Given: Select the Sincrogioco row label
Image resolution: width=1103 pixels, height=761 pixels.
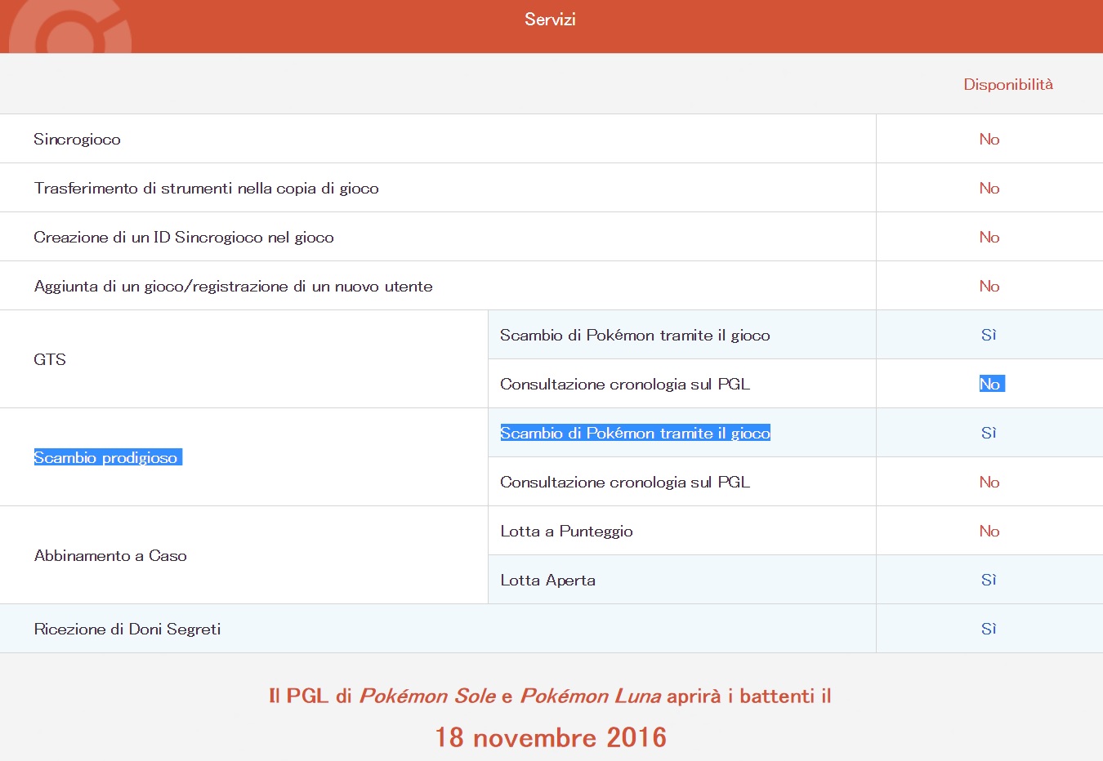Looking at the screenshot, I should click(x=77, y=139).
